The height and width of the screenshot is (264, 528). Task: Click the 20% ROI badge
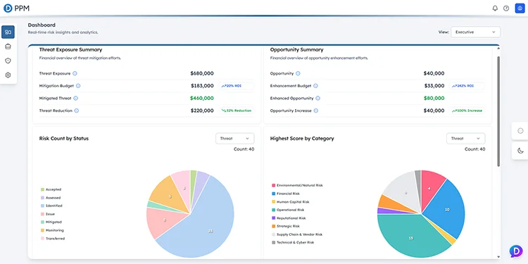pyautogui.click(x=236, y=86)
